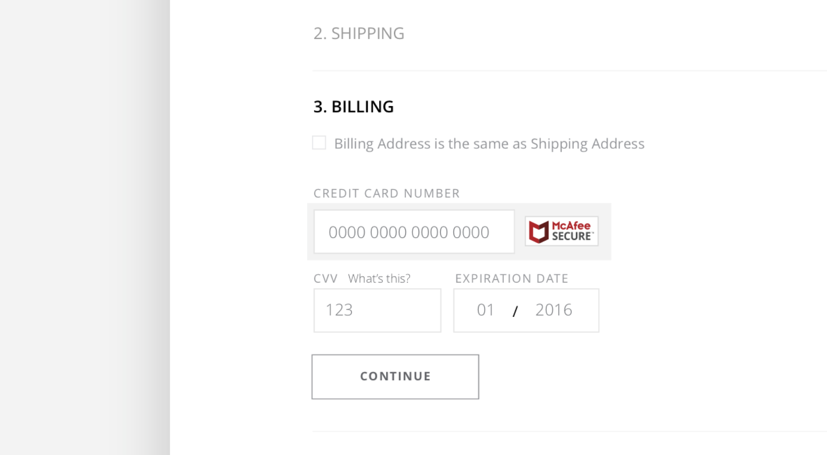Click the CONTINUE button
827x455 pixels.
tap(396, 376)
